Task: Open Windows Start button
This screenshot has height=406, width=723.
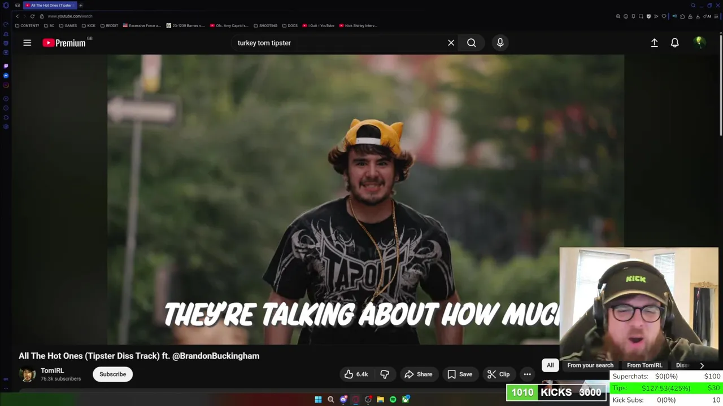Action: (x=318, y=399)
